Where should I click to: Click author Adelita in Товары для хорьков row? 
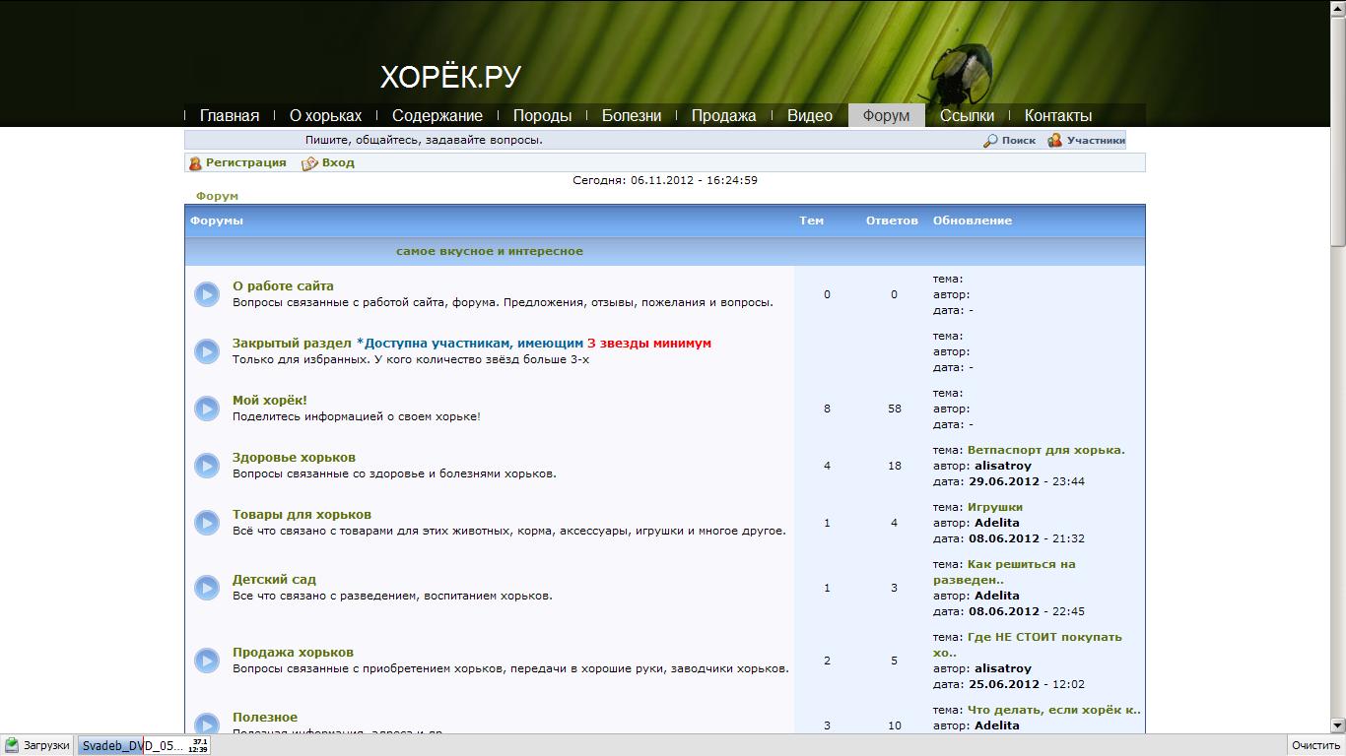pyautogui.click(x=997, y=523)
